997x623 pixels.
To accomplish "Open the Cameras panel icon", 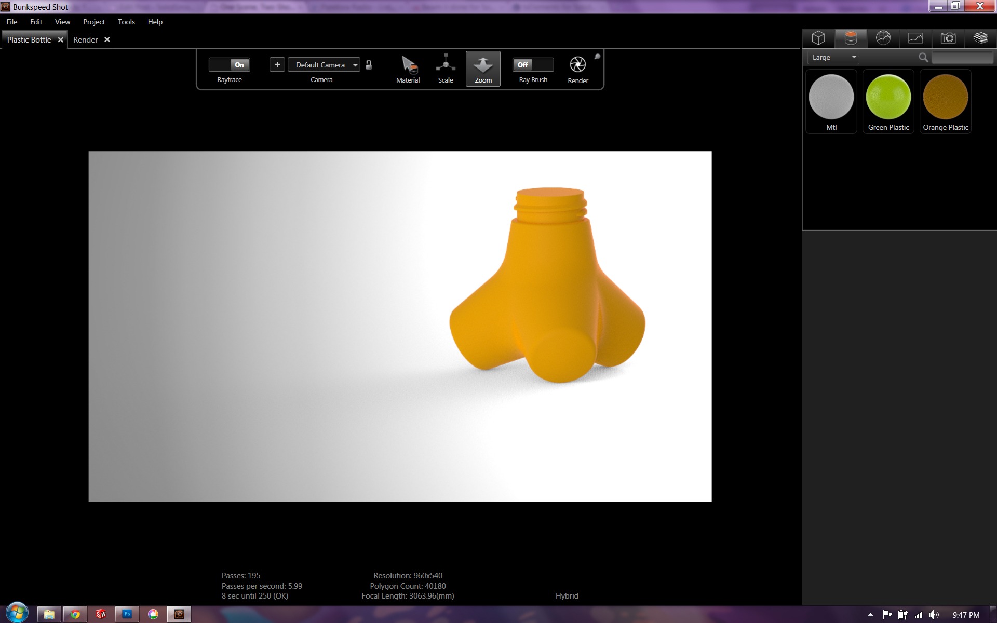I will click(948, 38).
